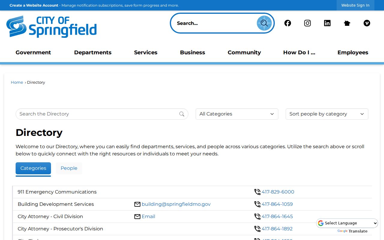Viewport: 384px width, 240px height.
Task: Click phone icon beside 417-864-1892
Action: coord(257,229)
